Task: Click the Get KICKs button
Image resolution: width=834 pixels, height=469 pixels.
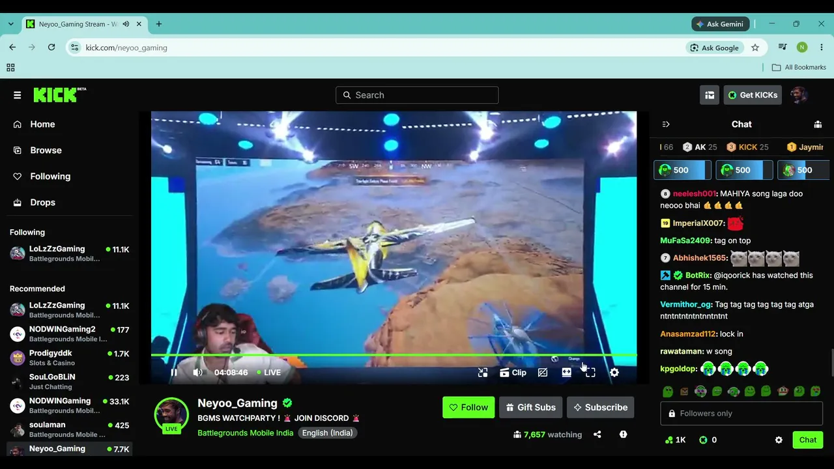Action: 753,95
